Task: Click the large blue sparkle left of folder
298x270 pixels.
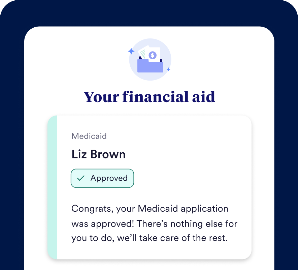Action: pyautogui.click(x=131, y=51)
